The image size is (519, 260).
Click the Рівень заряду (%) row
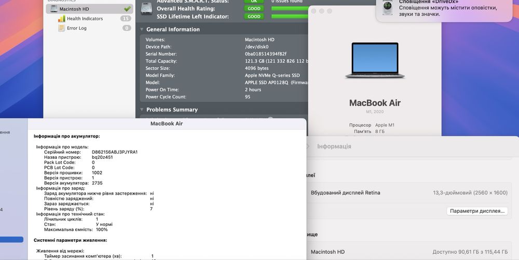click(98, 209)
